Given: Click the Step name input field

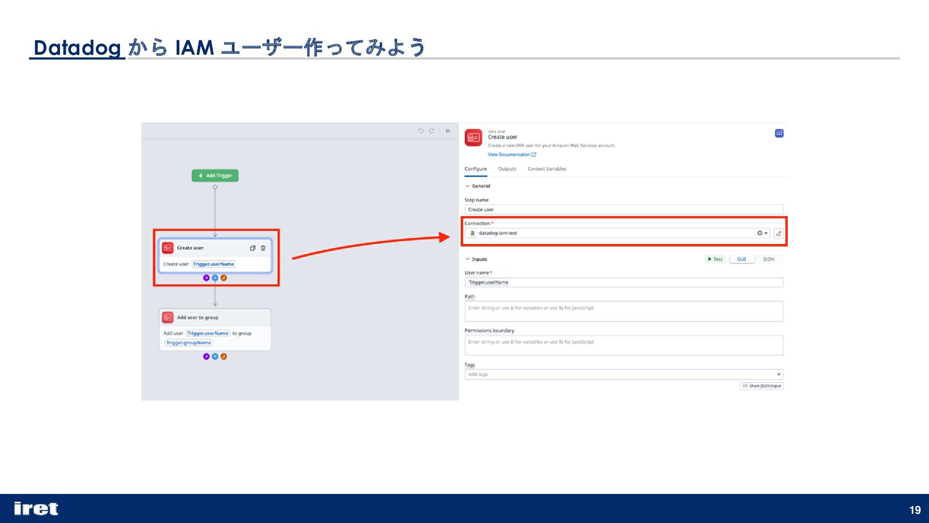Looking at the screenshot, I should click(624, 210).
